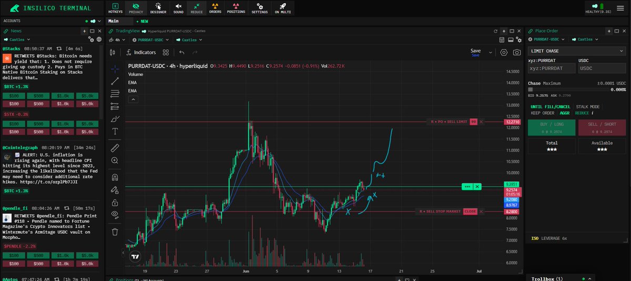The image size is (631, 281).
Task: Toggle magnet mode on chart
Action: (115, 177)
